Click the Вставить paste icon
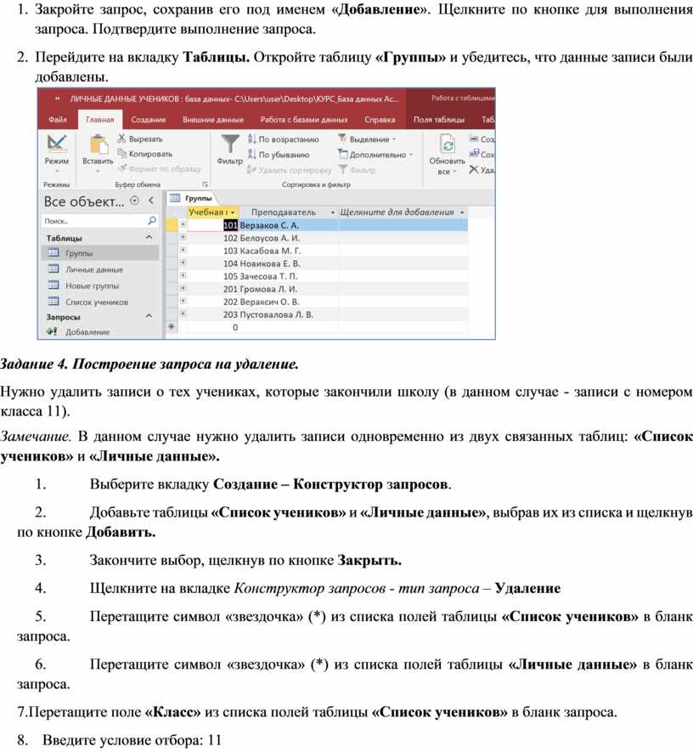The image size is (693, 752). (99, 144)
